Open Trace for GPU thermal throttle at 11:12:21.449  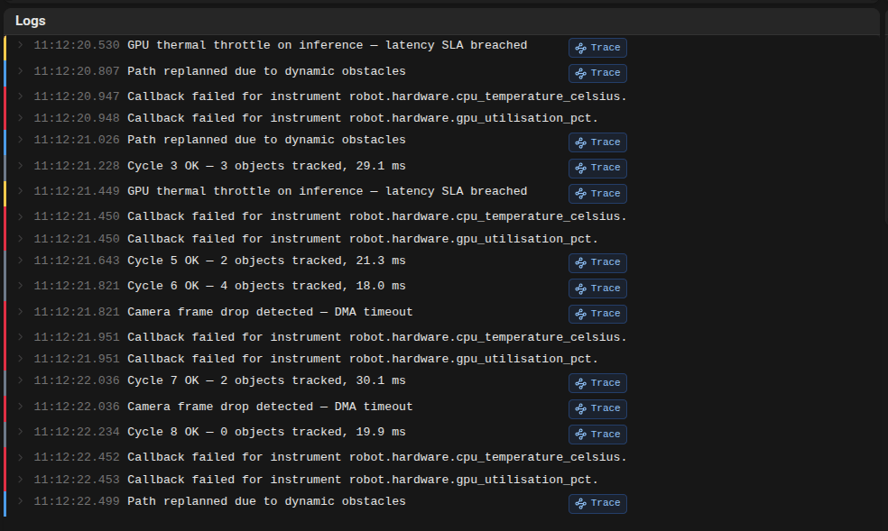point(597,194)
